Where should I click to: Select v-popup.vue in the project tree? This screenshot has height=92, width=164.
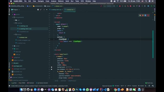23,37
